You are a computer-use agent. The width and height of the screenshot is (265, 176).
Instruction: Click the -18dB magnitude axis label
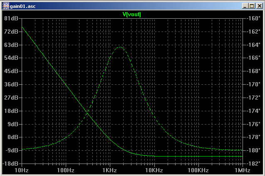10,164
